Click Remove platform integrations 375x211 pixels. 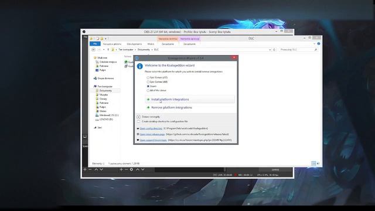click(x=190, y=107)
